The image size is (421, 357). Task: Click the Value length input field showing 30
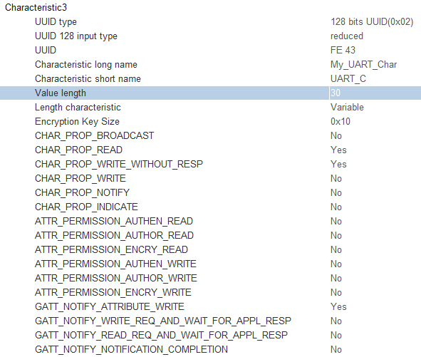[x=375, y=93]
